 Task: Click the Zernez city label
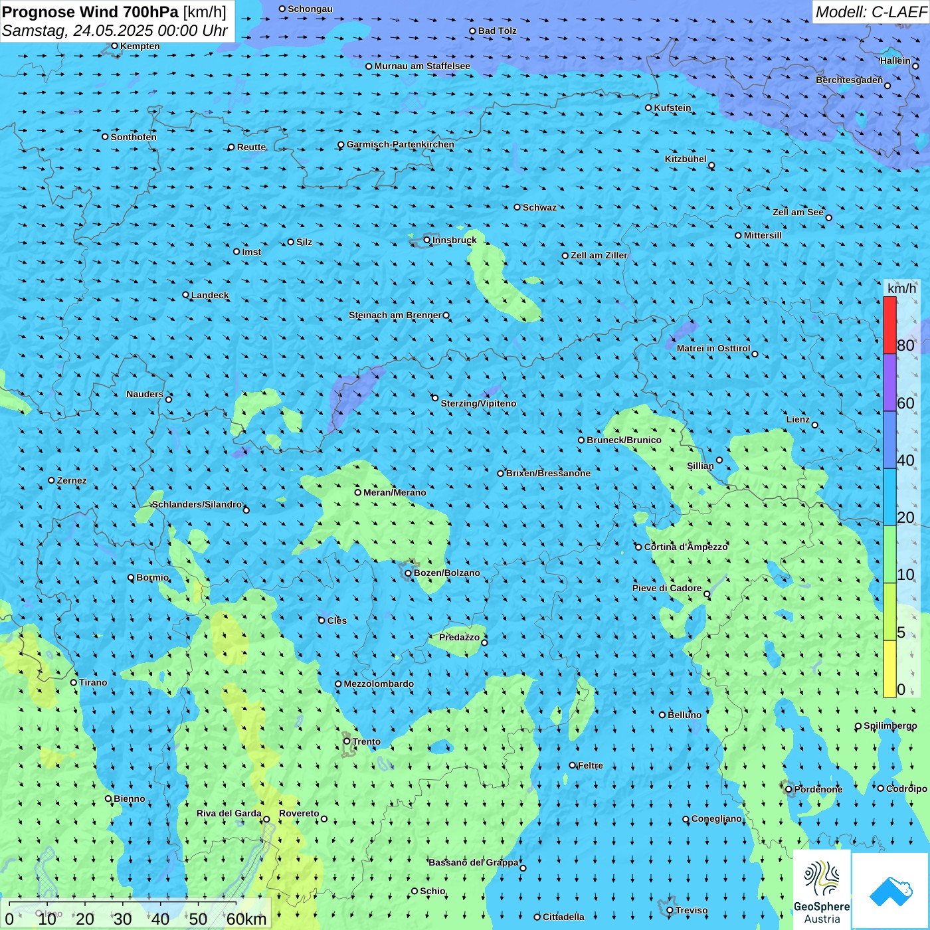[x=72, y=480]
